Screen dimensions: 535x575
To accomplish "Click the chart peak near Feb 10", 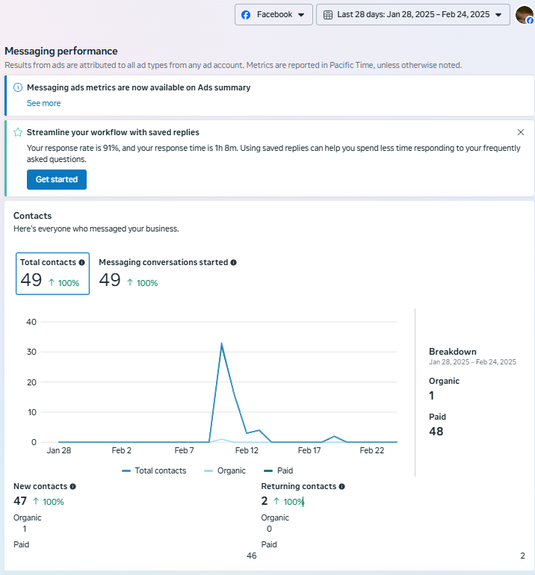I will 222,344.
